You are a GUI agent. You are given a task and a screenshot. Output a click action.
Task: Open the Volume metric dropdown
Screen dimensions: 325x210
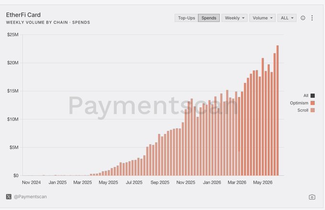pos(262,18)
